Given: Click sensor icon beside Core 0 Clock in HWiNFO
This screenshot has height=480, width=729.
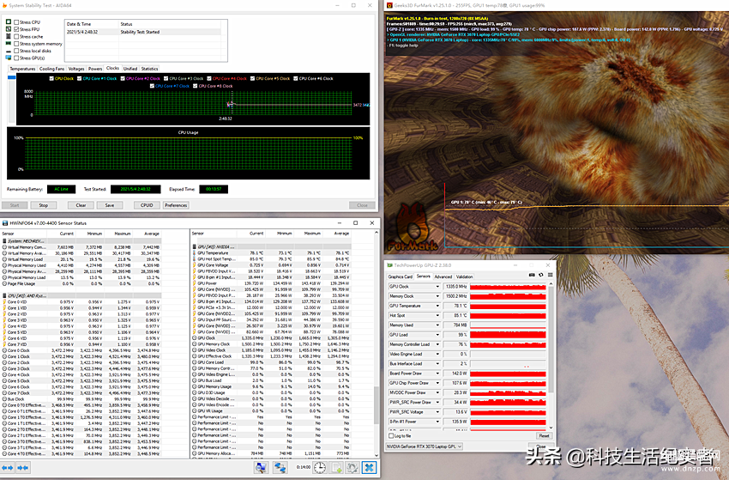Looking at the screenshot, I should pos(4,350).
